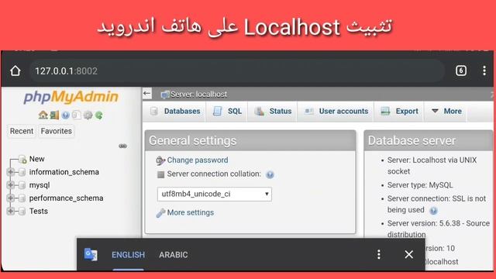
Task: Click the phpMyAdmin home house icon
Action: pyautogui.click(x=43, y=115)
